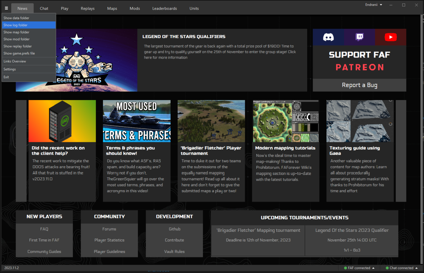Click 'Modern mapping tutorials' title
The image size is (424, 273).
[x=285, y=148]
